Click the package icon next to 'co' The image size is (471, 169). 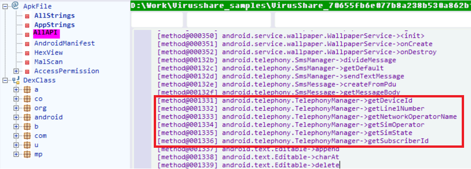pos(27,99)
